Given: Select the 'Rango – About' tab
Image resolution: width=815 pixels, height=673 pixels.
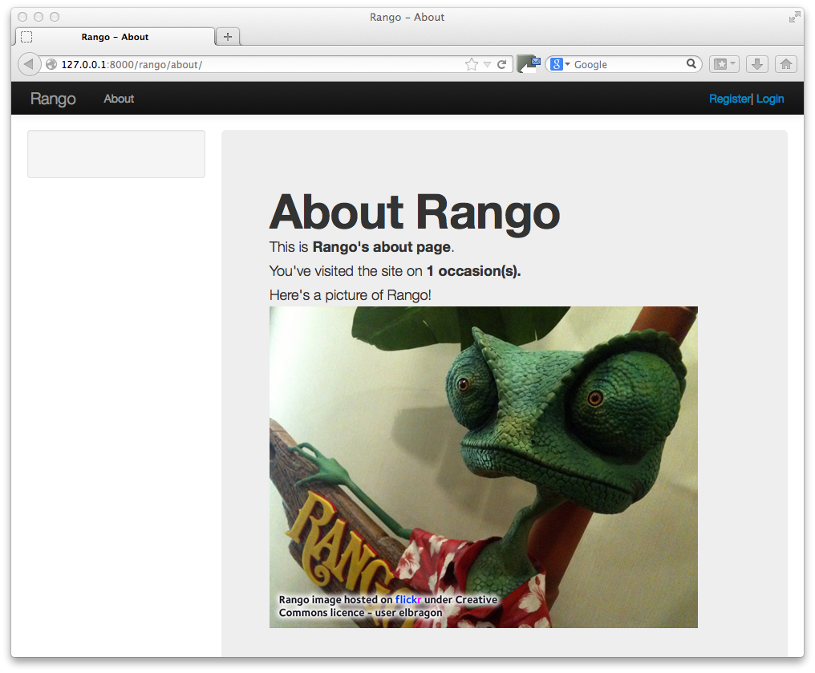Looking at the screenshot, I should click(x=116, y=37).
